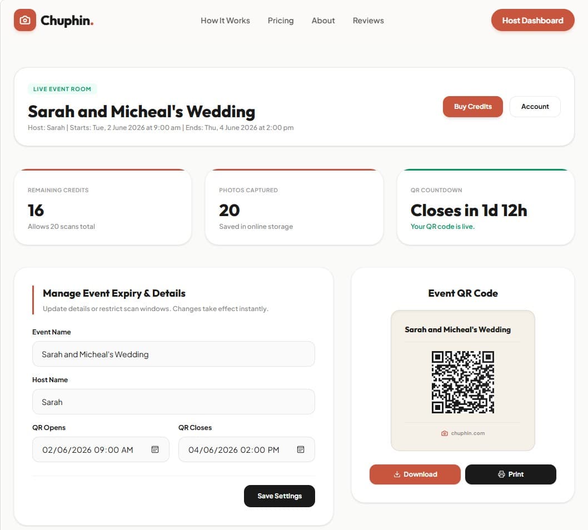Image resolution: width=588 pixels, height=530 pixels.
Task: Open the Account button
Action: tap(535, 107)
